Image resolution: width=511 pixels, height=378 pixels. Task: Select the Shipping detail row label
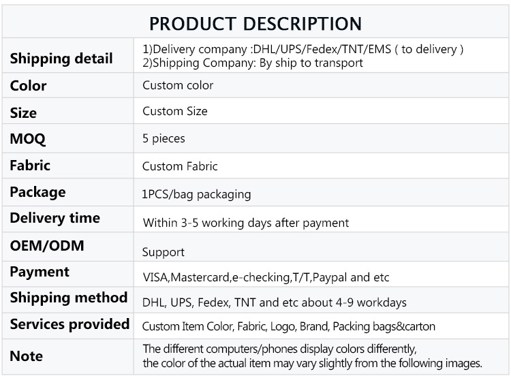click(61, 58)
